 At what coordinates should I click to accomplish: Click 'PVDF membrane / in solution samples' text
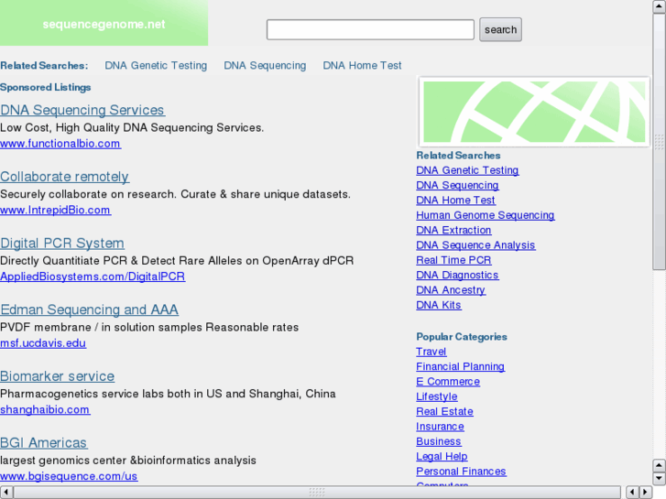click(x=102, y=328)
